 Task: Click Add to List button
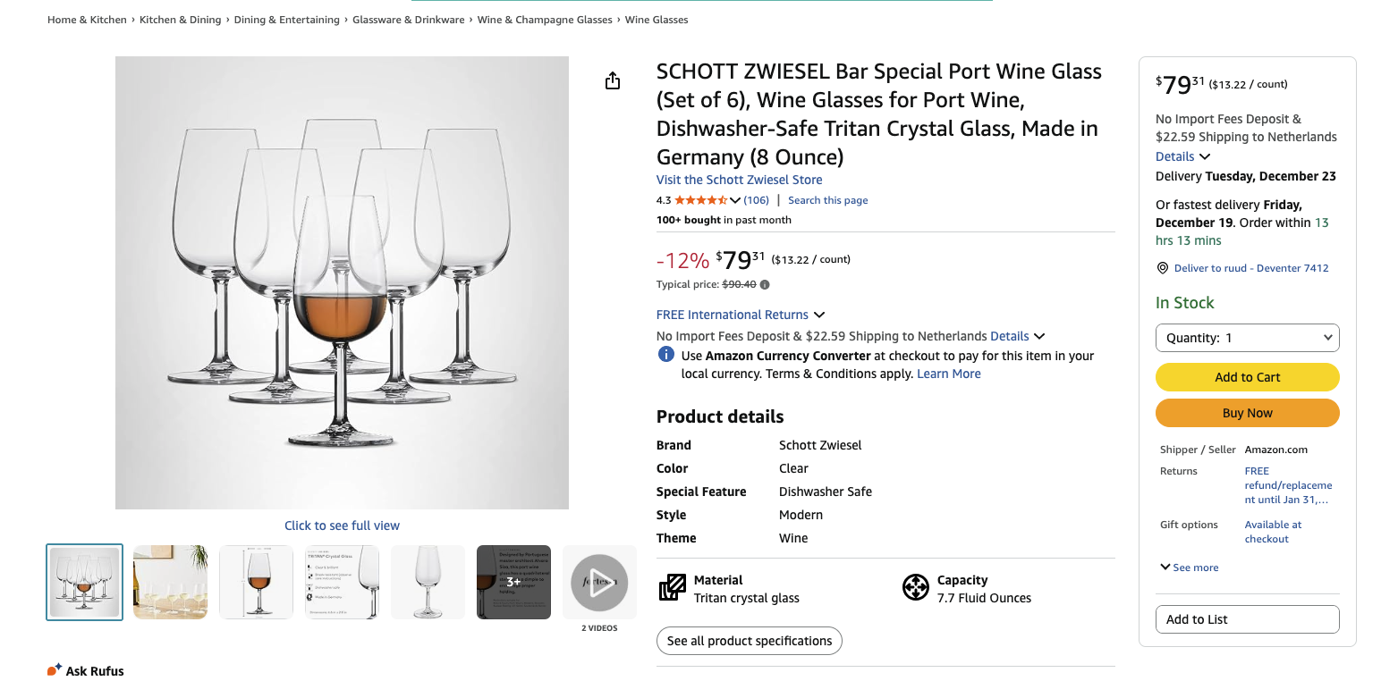pyautogui.click(x=1247, y=619)
